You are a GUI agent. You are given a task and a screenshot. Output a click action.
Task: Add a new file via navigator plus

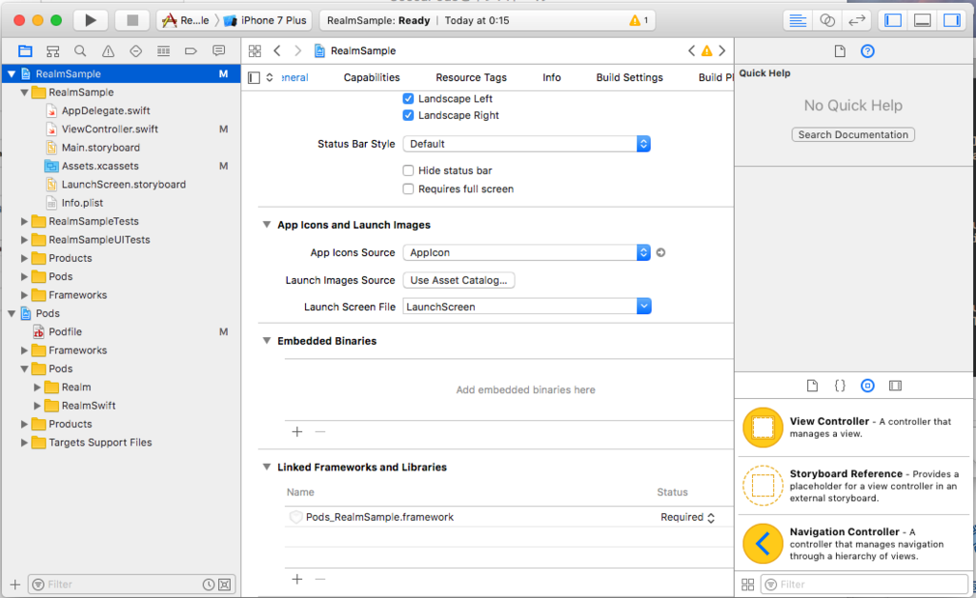(x=15, y=585)
